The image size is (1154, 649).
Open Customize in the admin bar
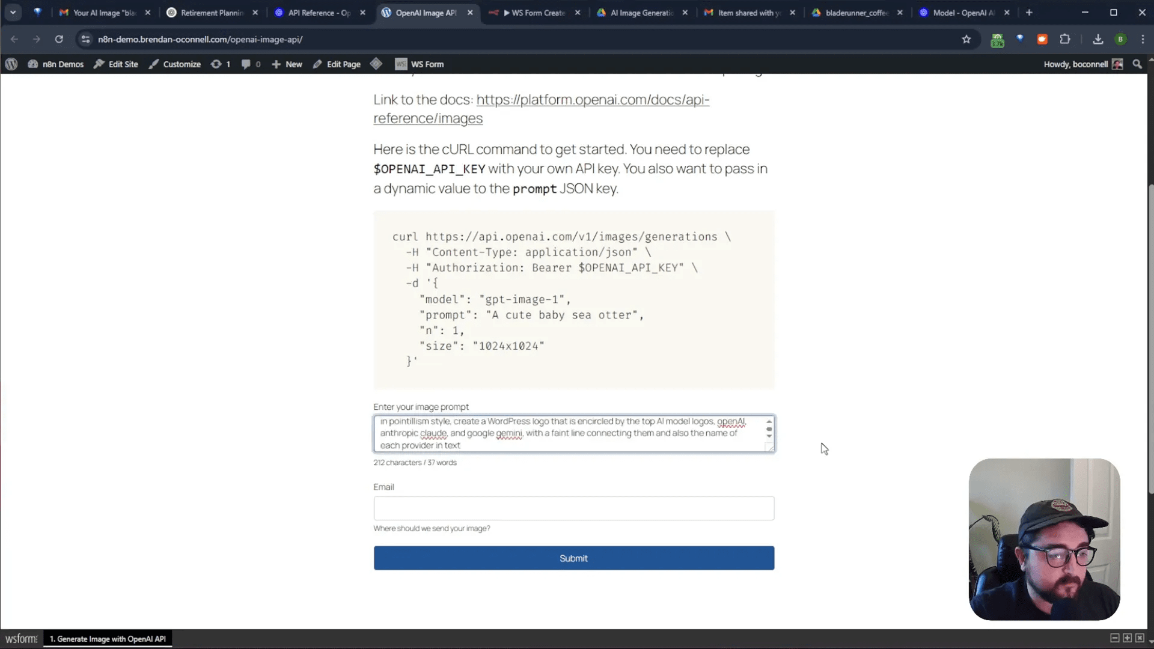coord(175,64)
